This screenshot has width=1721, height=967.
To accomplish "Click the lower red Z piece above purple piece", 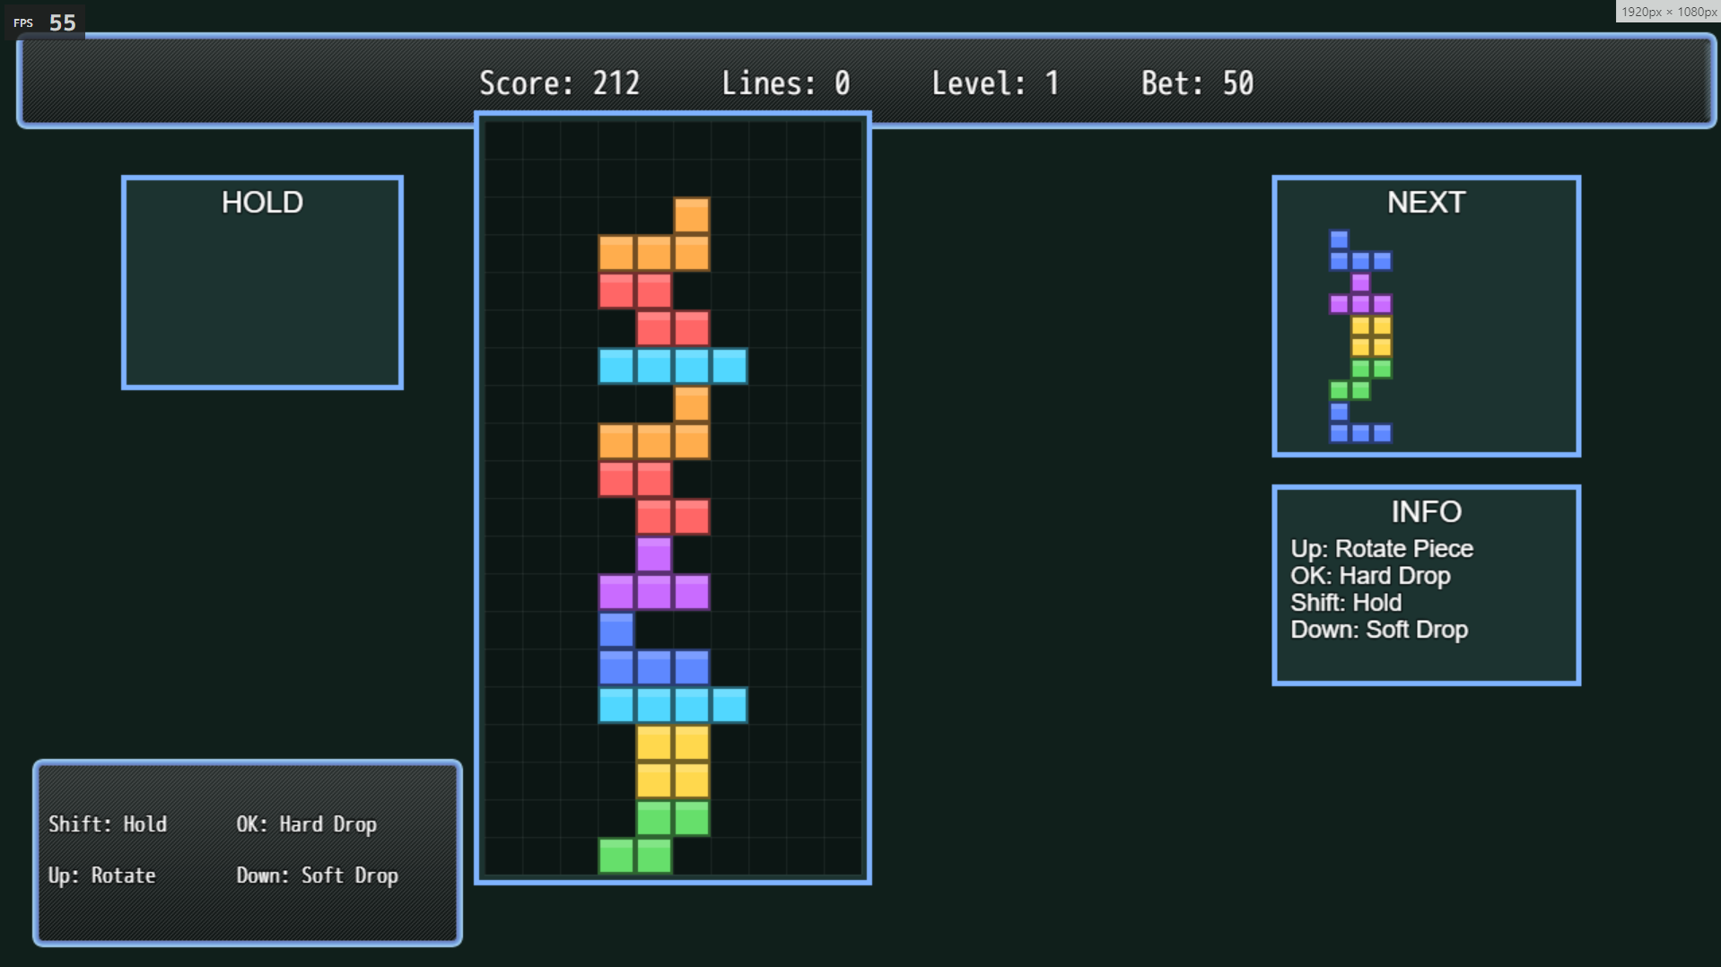I will (654, 498).
